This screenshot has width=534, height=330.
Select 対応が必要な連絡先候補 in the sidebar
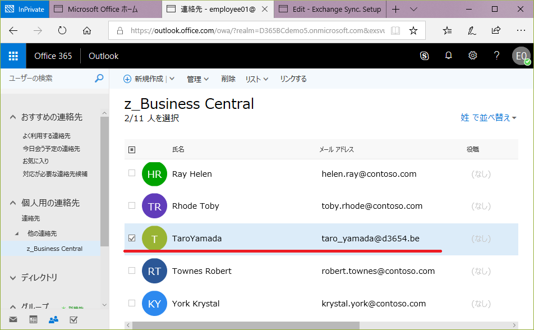(x=55, y=174)
